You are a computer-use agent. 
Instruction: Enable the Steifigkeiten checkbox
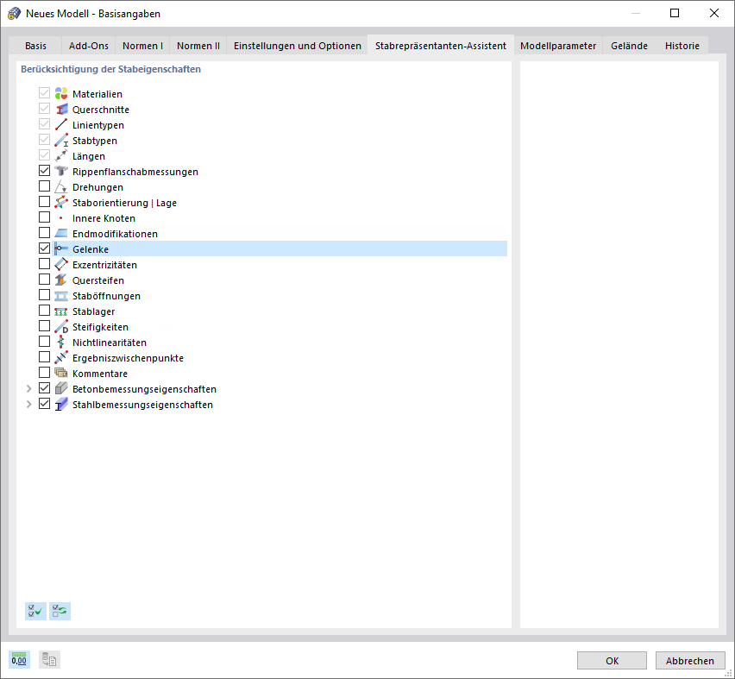pyautogui.click(x=44, y=325)
